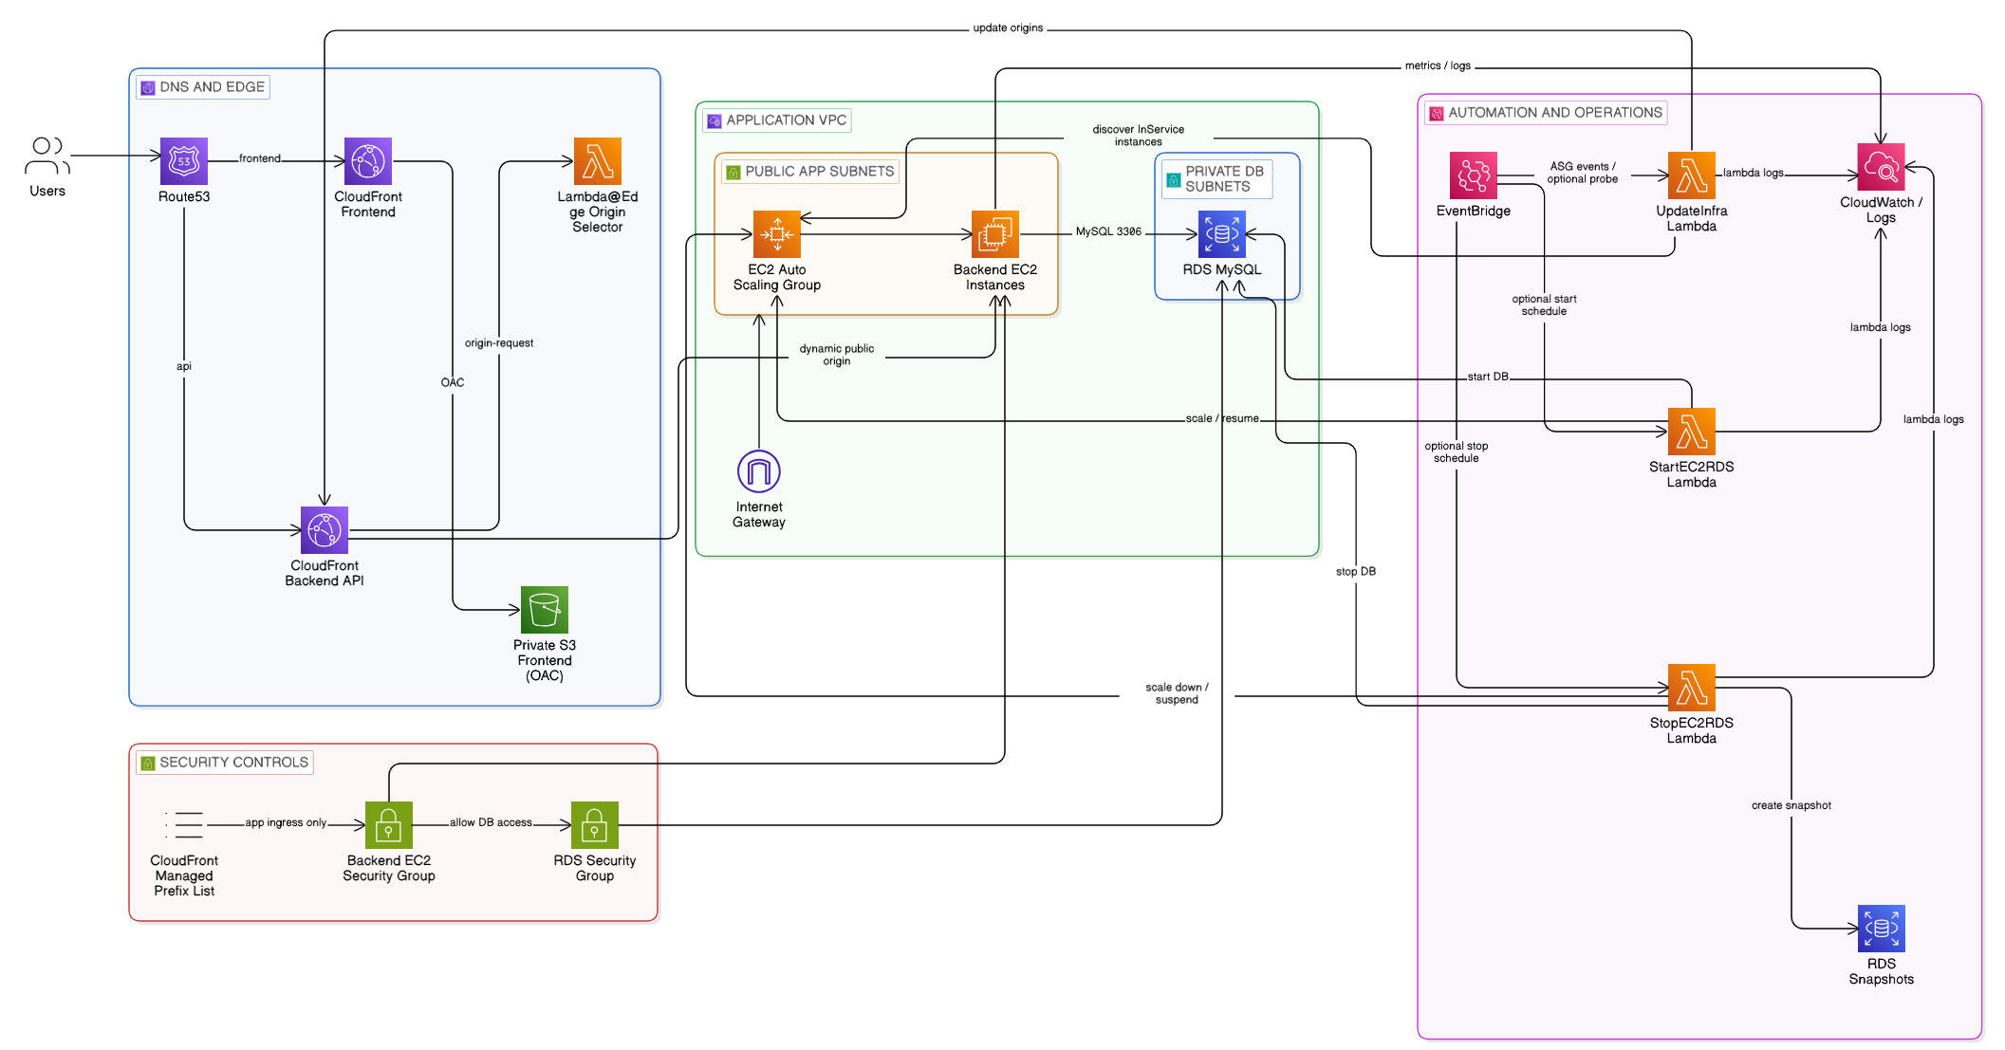Click the CloudWatch Logs icon

coord(1882,165)
